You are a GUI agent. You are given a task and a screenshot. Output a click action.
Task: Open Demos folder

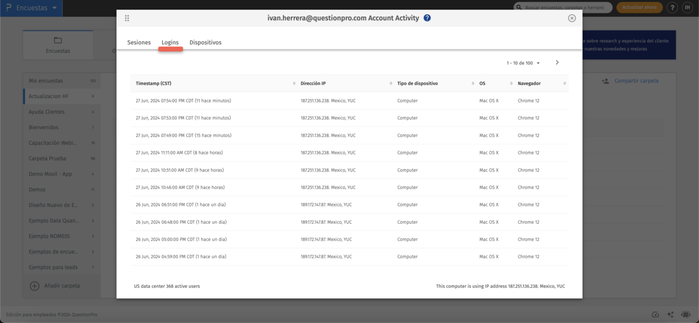62,189
